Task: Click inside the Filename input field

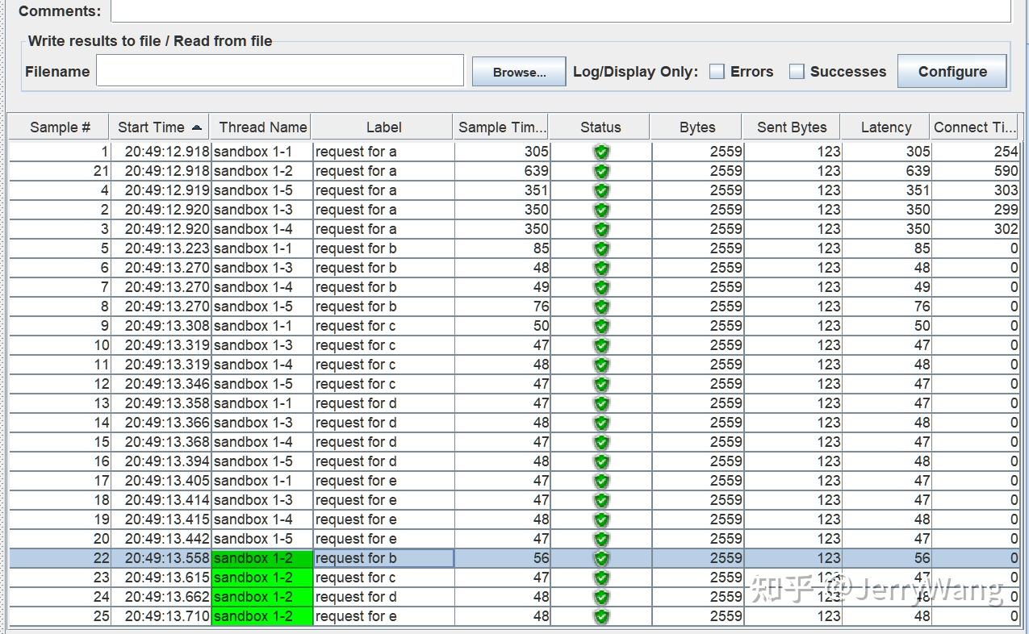Action: 278,71
